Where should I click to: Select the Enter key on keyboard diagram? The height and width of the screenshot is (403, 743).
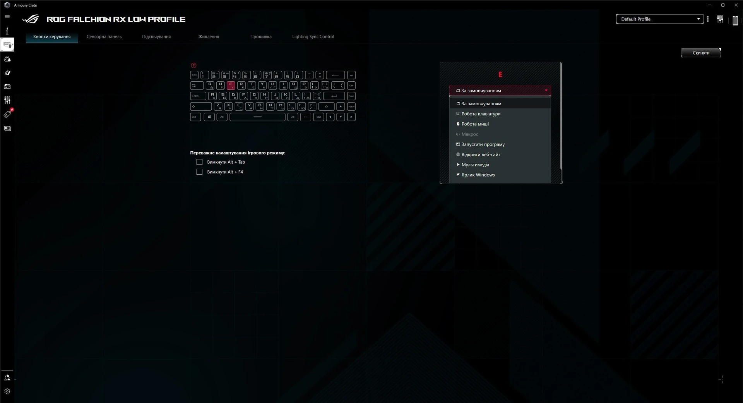(x=334, y=96)
